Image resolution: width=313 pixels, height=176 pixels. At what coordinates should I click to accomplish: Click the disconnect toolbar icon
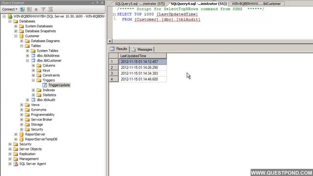pos(29,9)
